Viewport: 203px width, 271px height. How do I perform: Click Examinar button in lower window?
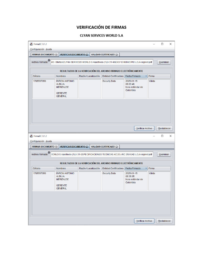[x=164, y=155]
